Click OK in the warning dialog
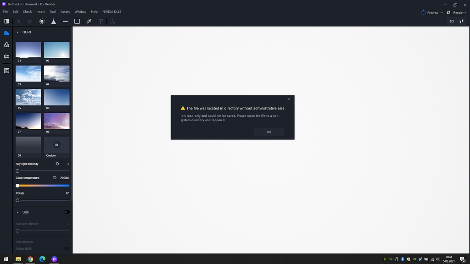 [269, 132]
